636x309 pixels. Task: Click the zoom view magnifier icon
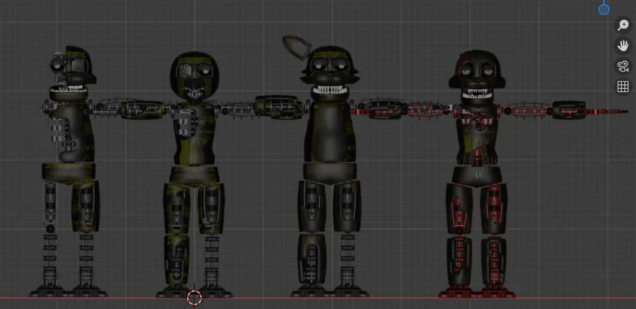tap(623, 24)
